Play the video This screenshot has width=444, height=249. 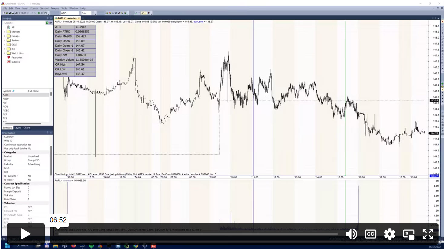tap(26, 234)
